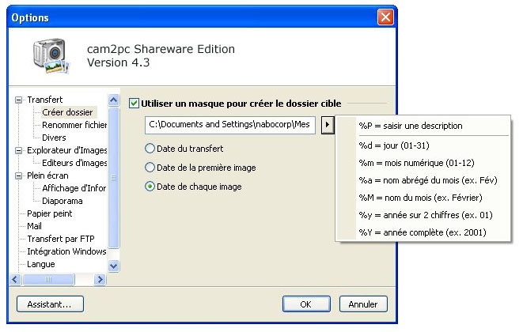
Task: Close the Options dialog with red X
Action: pyautogui.click(x=385, y=17)
